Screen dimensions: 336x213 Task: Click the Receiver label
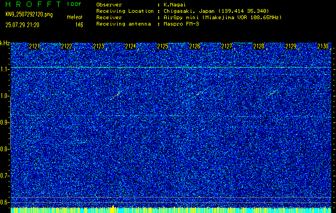[x=109, y=18]
